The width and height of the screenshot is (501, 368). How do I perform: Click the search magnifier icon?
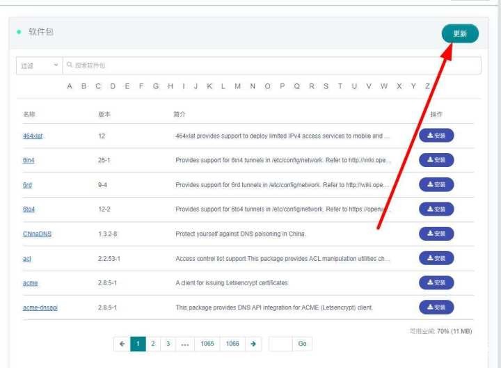(70, 65)
